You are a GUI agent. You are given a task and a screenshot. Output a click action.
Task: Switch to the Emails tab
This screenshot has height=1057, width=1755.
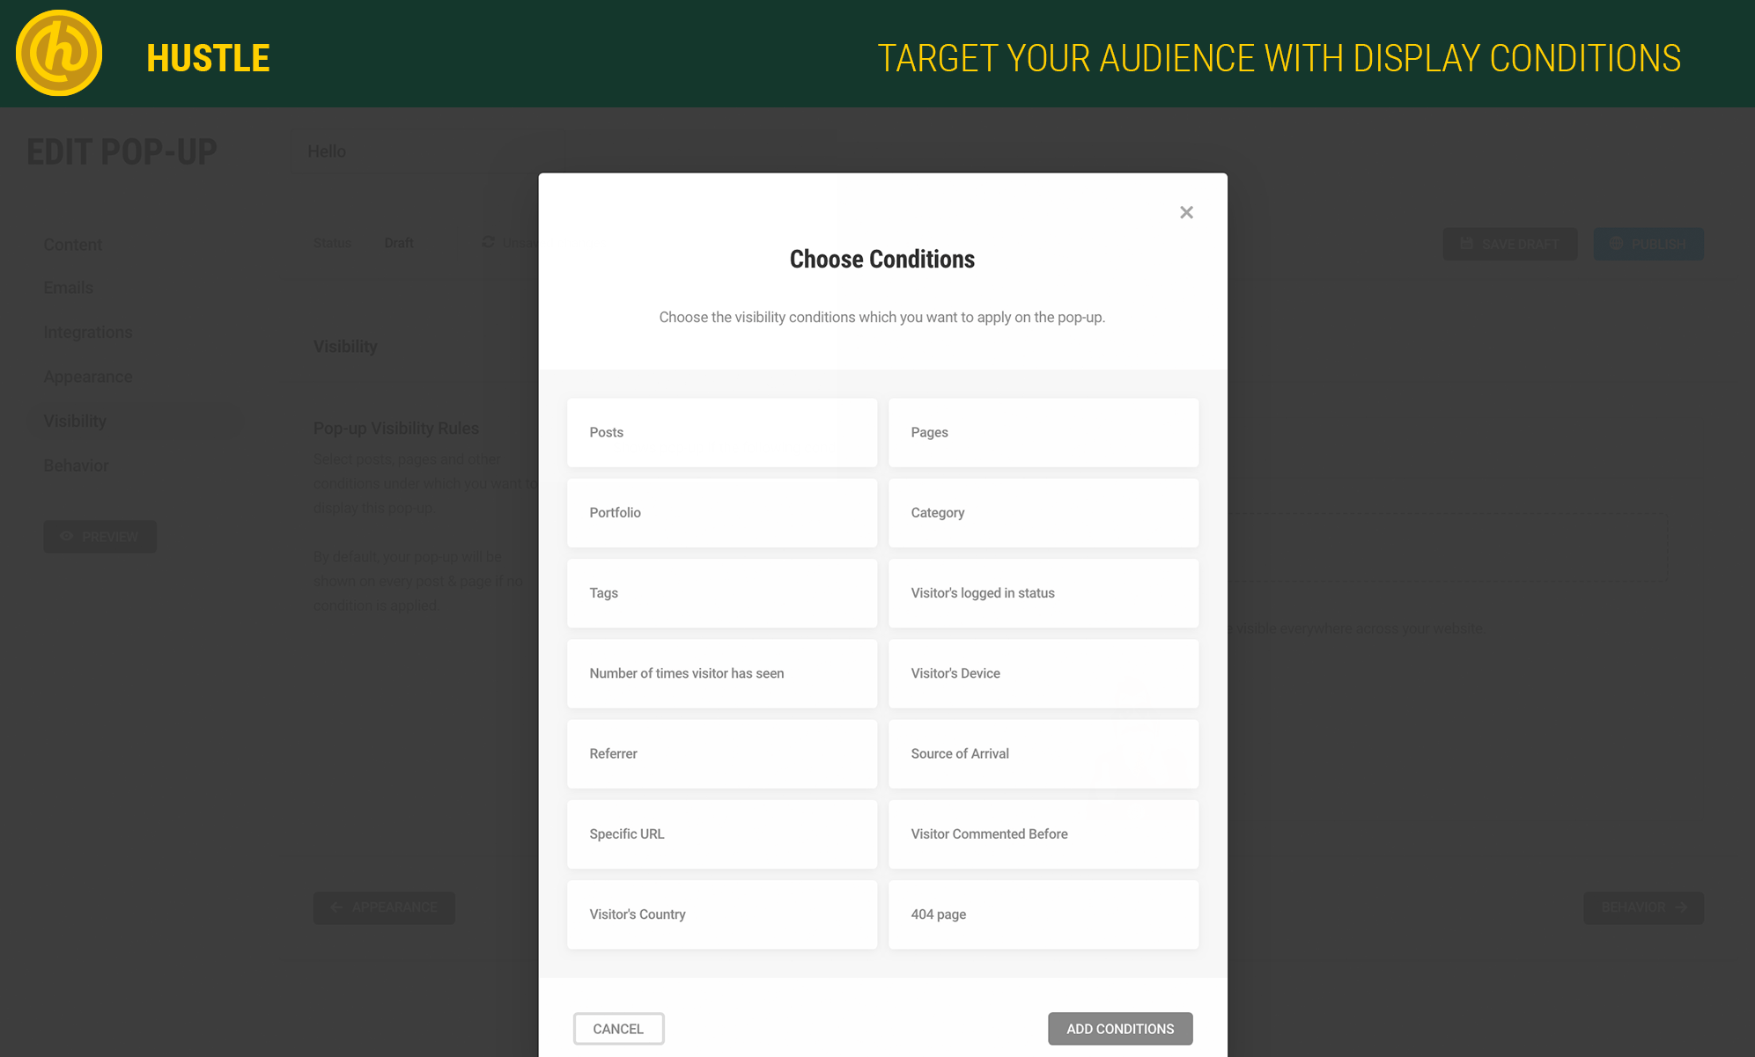(69, 288)
